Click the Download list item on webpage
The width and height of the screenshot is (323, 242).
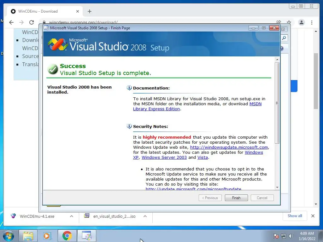(x=30, y=40)
